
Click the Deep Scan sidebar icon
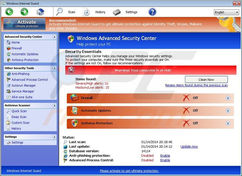tap(9, 117)
